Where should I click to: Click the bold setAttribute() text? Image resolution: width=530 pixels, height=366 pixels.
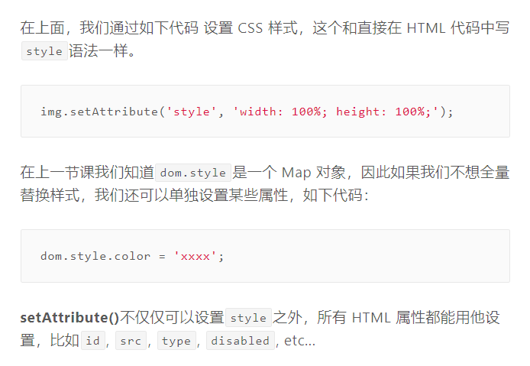[69, 317]
